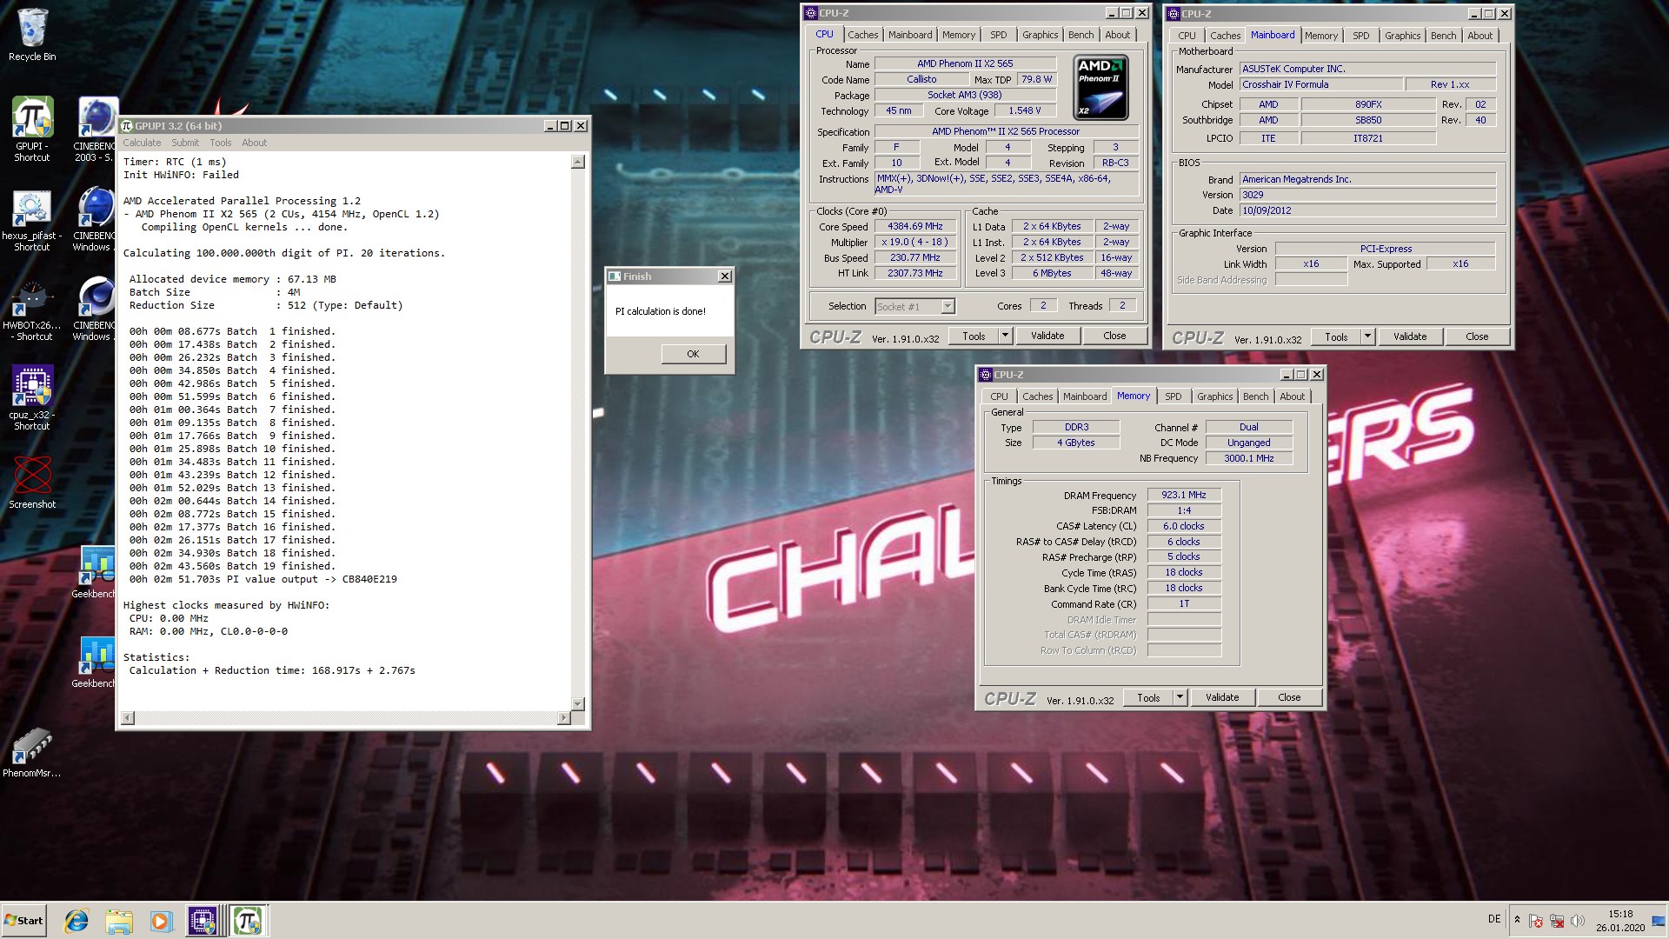Switch to About tab in Memory CPU-Z window
This screenshot has width=1669, height=939.
1293,396
